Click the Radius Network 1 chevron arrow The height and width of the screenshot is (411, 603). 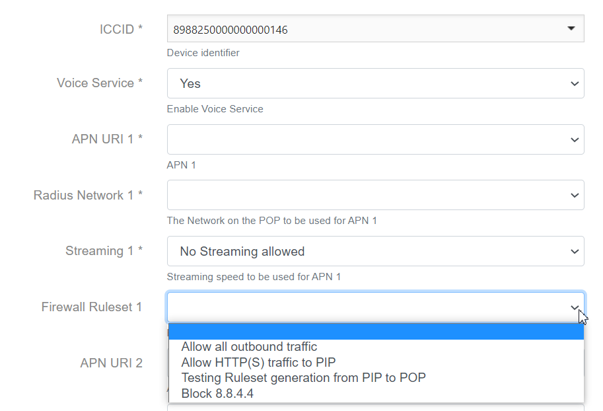(x=573, y=196)
